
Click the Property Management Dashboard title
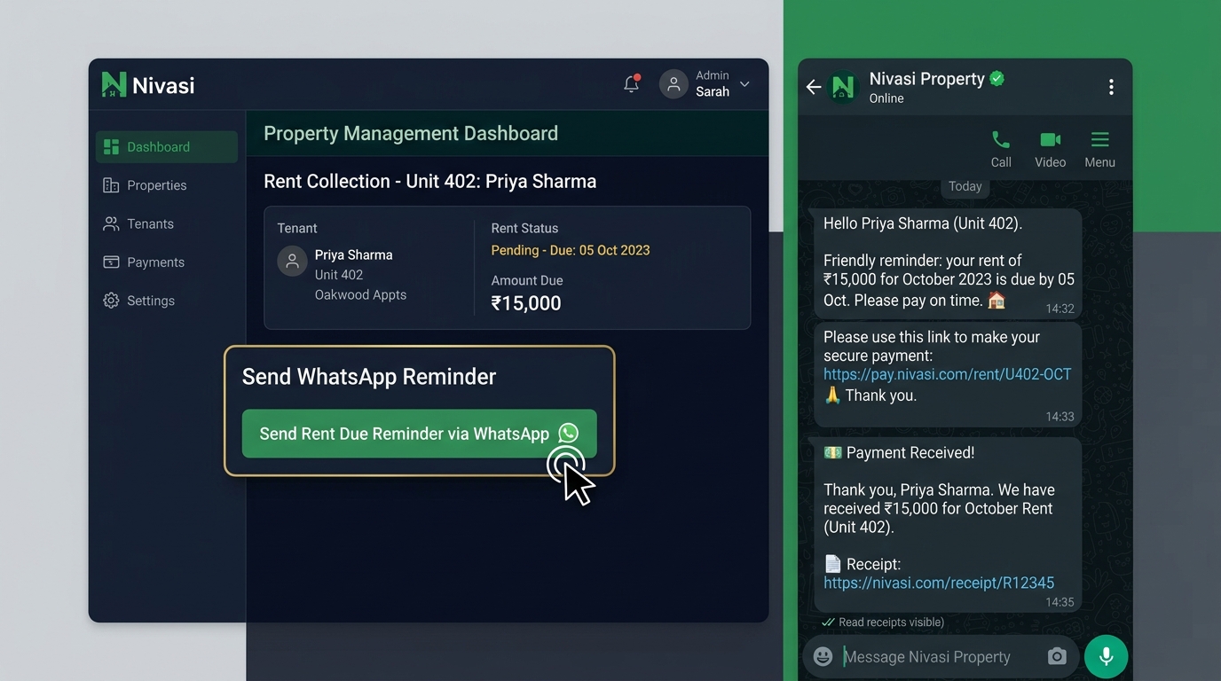click(411, 133)
